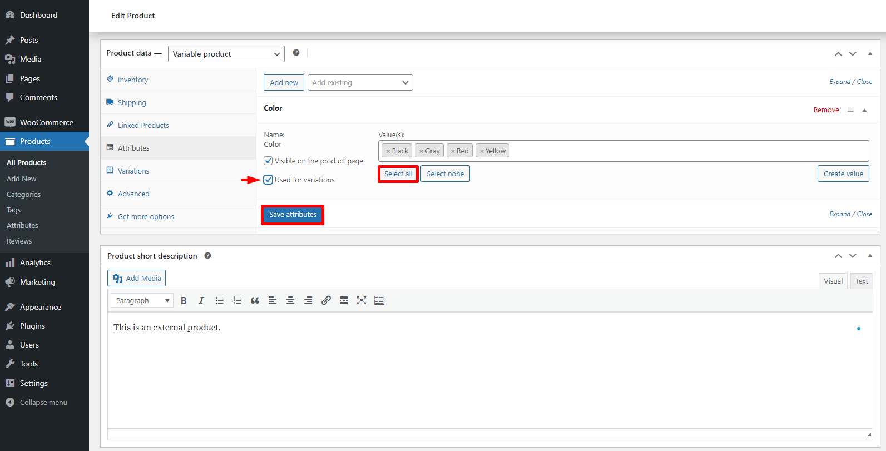Switch to the Text editor tab
Image resolution: width=886 pixels, height=451 pixels.
pyautogui.click(x=861, y=281)
